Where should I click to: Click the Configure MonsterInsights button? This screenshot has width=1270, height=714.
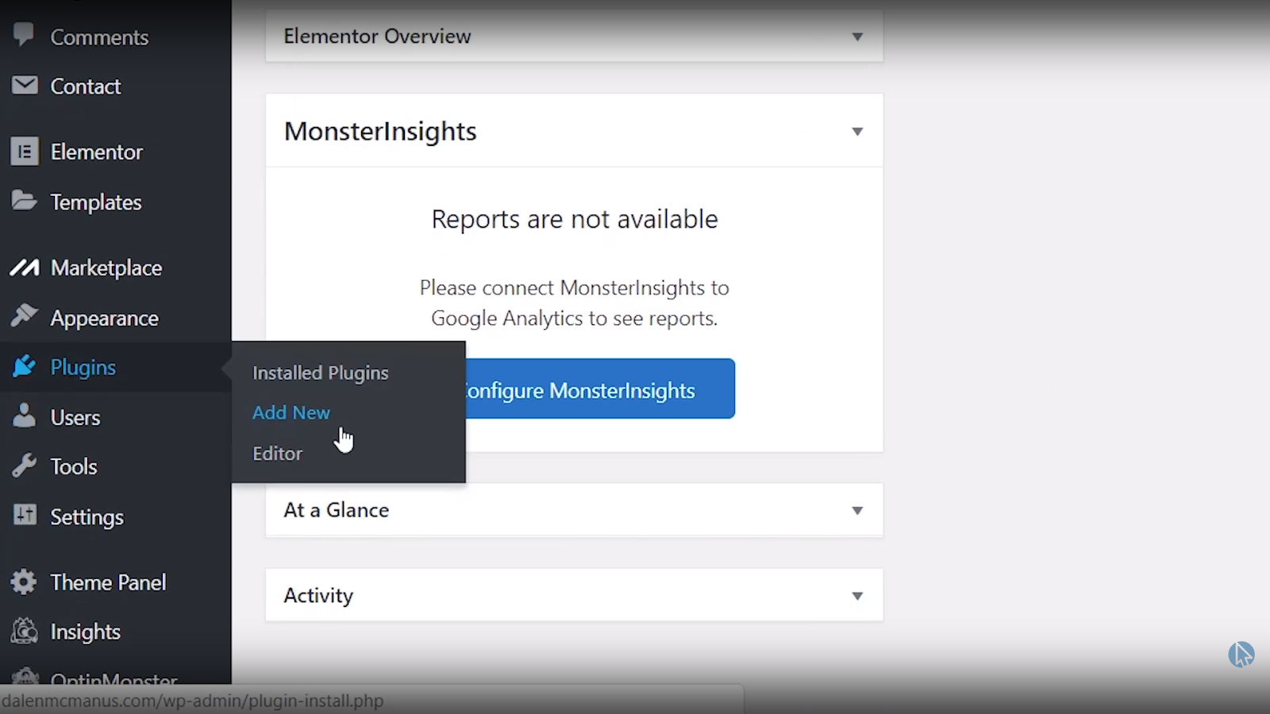pos(600,389)
